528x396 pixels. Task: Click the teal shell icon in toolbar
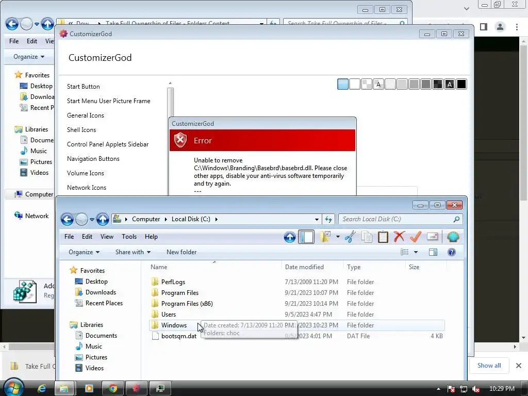453,237
